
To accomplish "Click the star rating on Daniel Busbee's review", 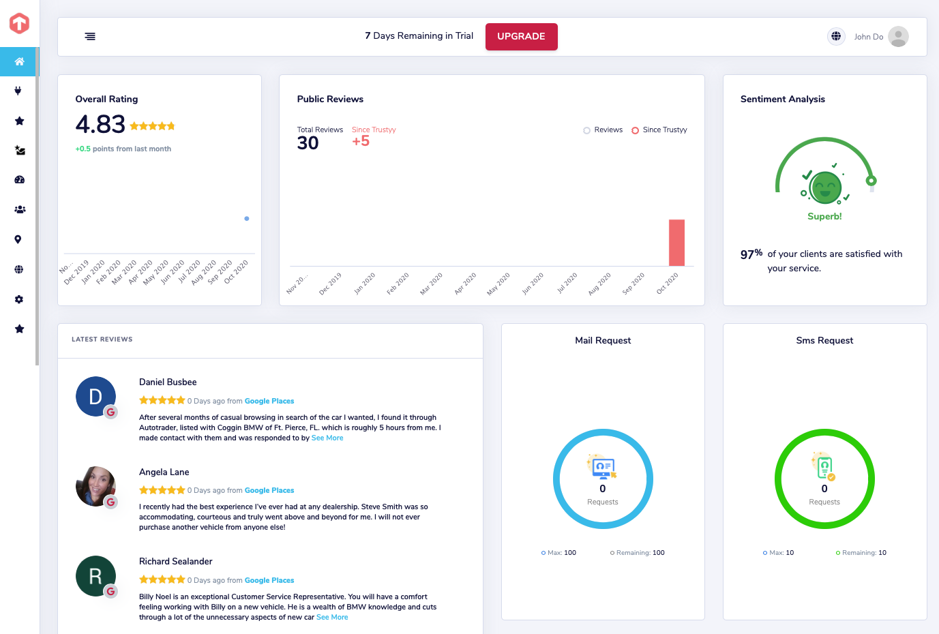I will 162,400.
